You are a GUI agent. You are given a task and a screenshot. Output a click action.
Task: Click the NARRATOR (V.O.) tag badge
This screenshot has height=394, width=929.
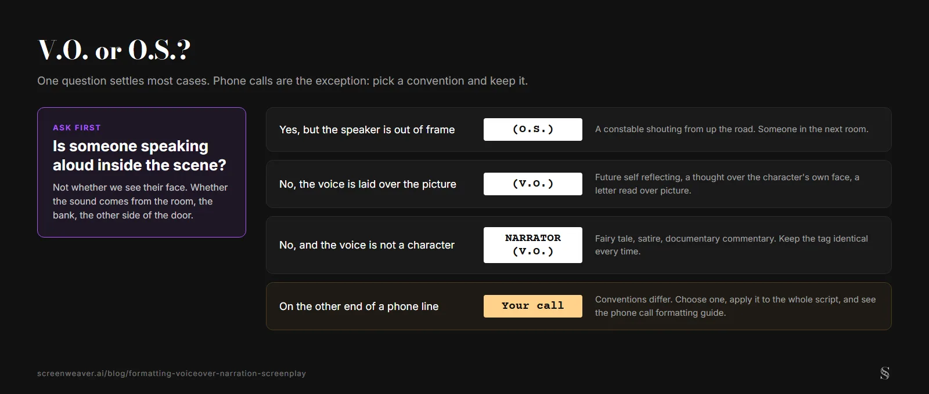pyautogui.click(x=533, y=245)
